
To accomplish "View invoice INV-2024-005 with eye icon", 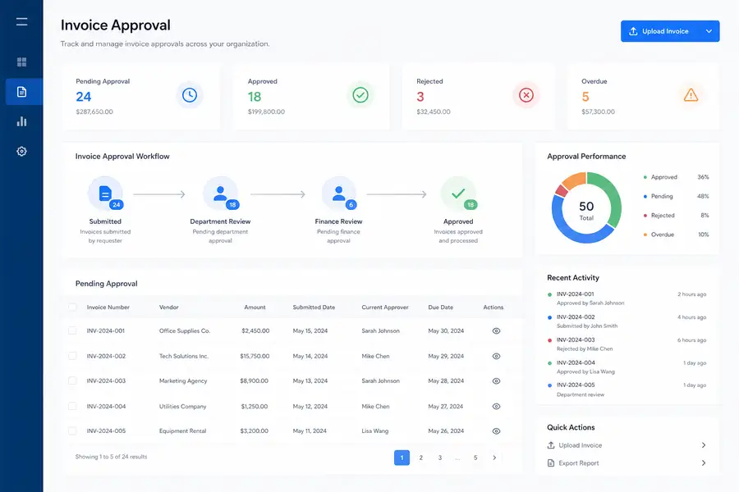I will pos(496,430).
